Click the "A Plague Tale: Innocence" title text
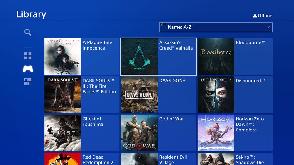This screenshot has width=294, height=165. tap(98, 45)
